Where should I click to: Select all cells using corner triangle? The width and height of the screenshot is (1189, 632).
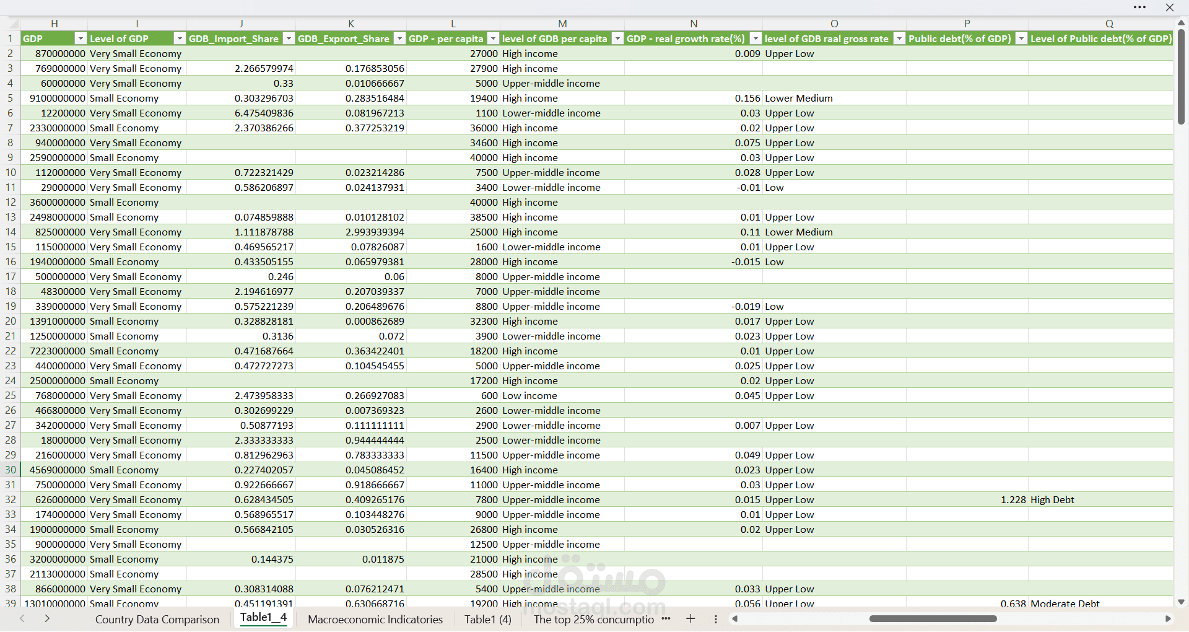(14, 24)
